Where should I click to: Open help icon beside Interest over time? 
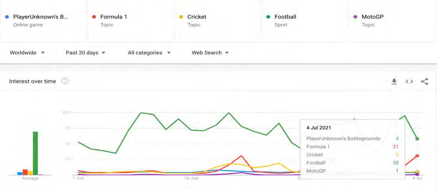tap(65, 81)
